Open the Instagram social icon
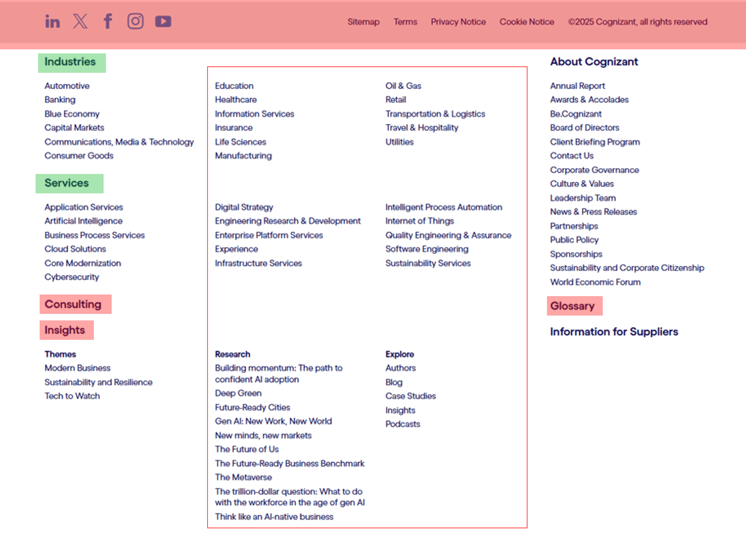The image size is (746, 534). [x=136, y=21]
